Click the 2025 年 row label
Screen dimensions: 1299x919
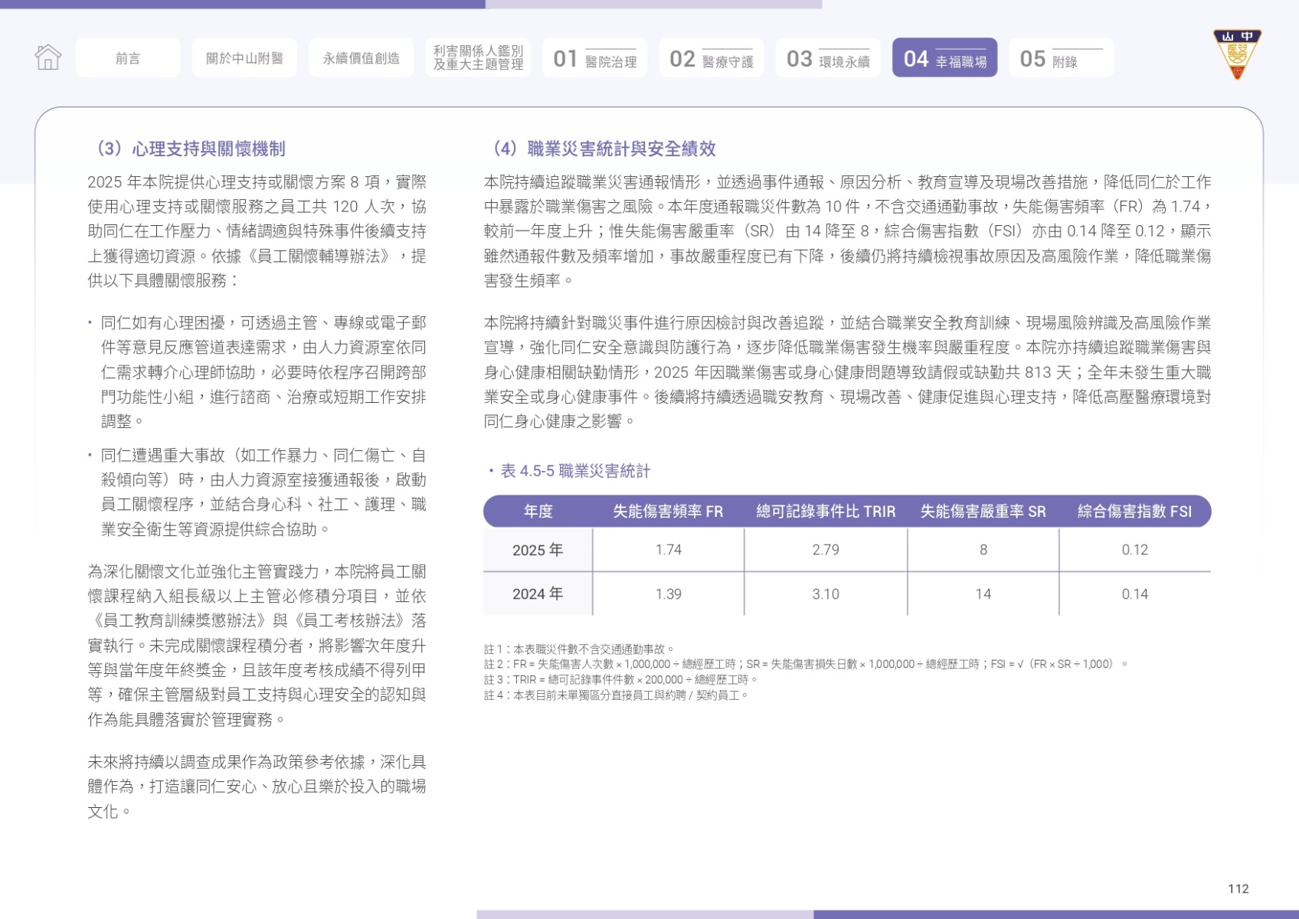[x=538, y=550]
